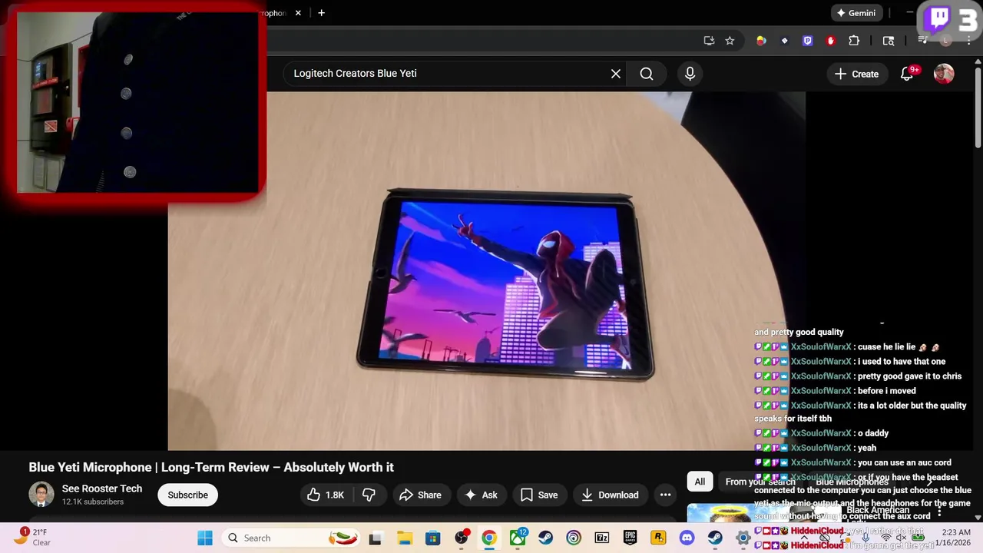Image resolution: width=983 pixels, height=553 pixels.
Task: Click the Ask button
Action: 482,495
